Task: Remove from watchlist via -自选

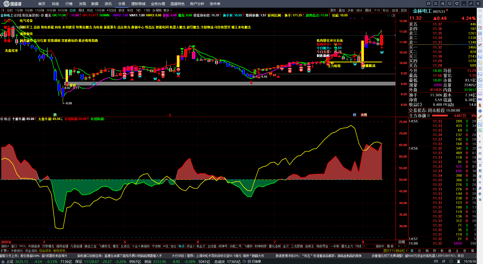Action: (395, 10)
